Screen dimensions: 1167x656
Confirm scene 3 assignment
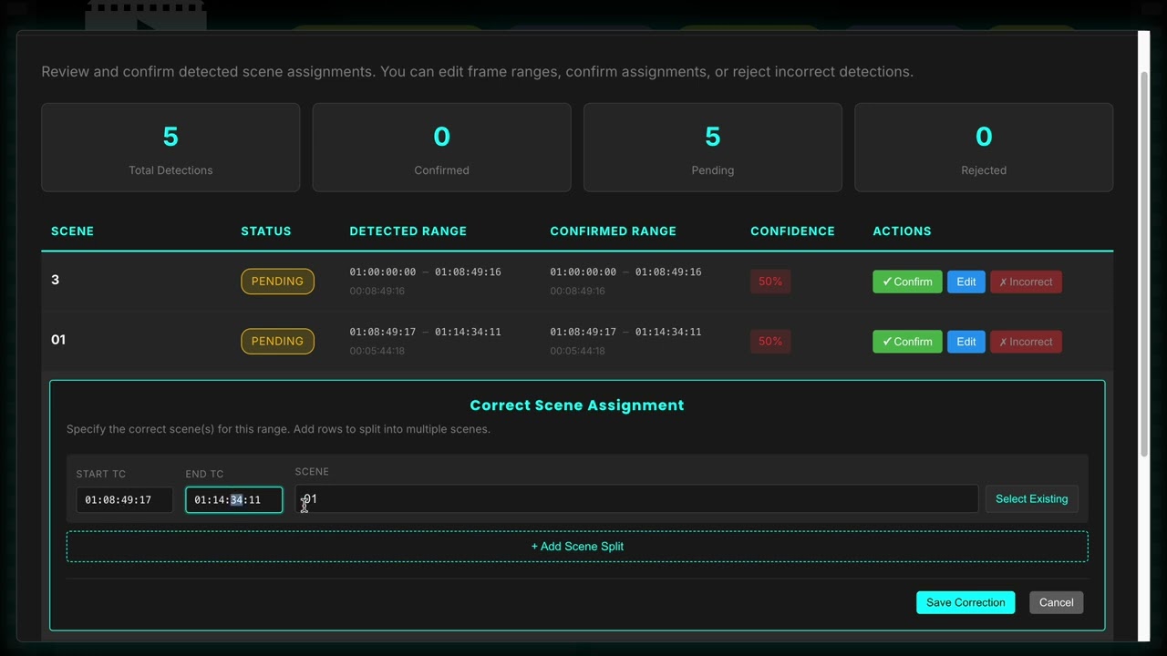tap(907, 282)
